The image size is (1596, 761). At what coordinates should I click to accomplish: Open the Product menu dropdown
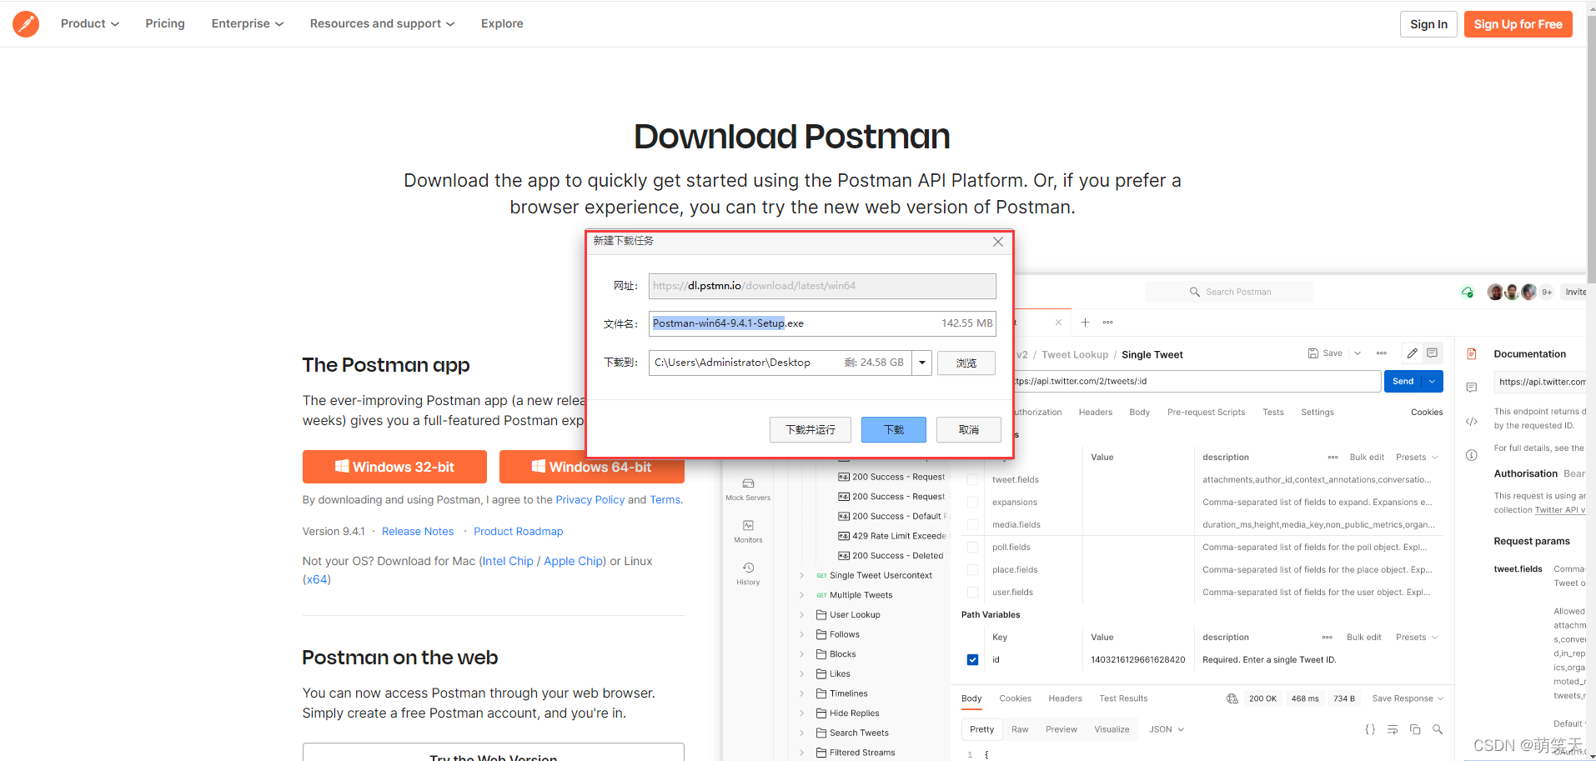[x=90, y=23]
